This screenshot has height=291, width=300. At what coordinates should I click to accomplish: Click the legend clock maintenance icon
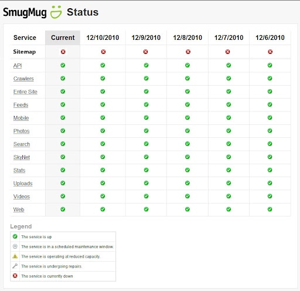point(15,246)
